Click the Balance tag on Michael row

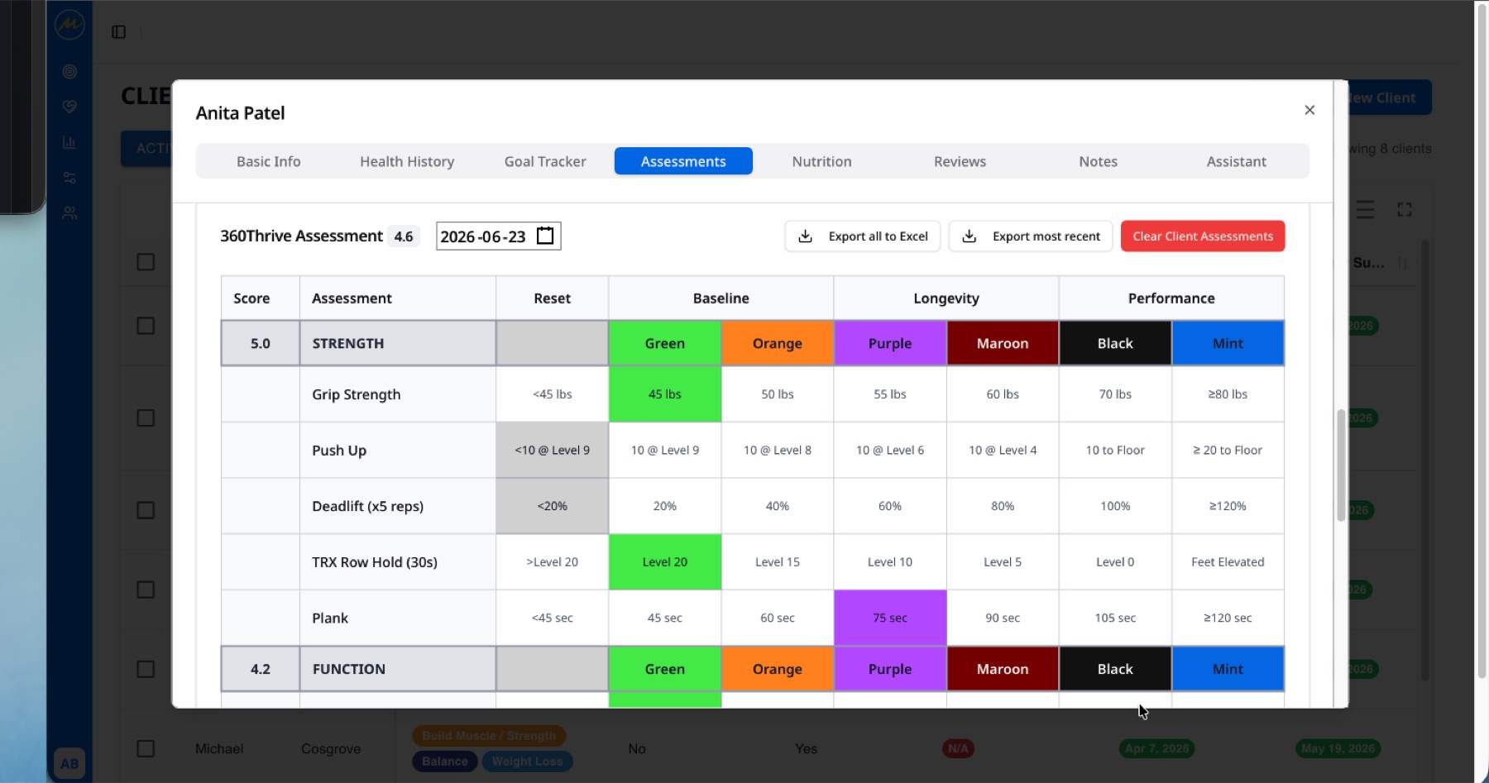(x=445, y=762)
